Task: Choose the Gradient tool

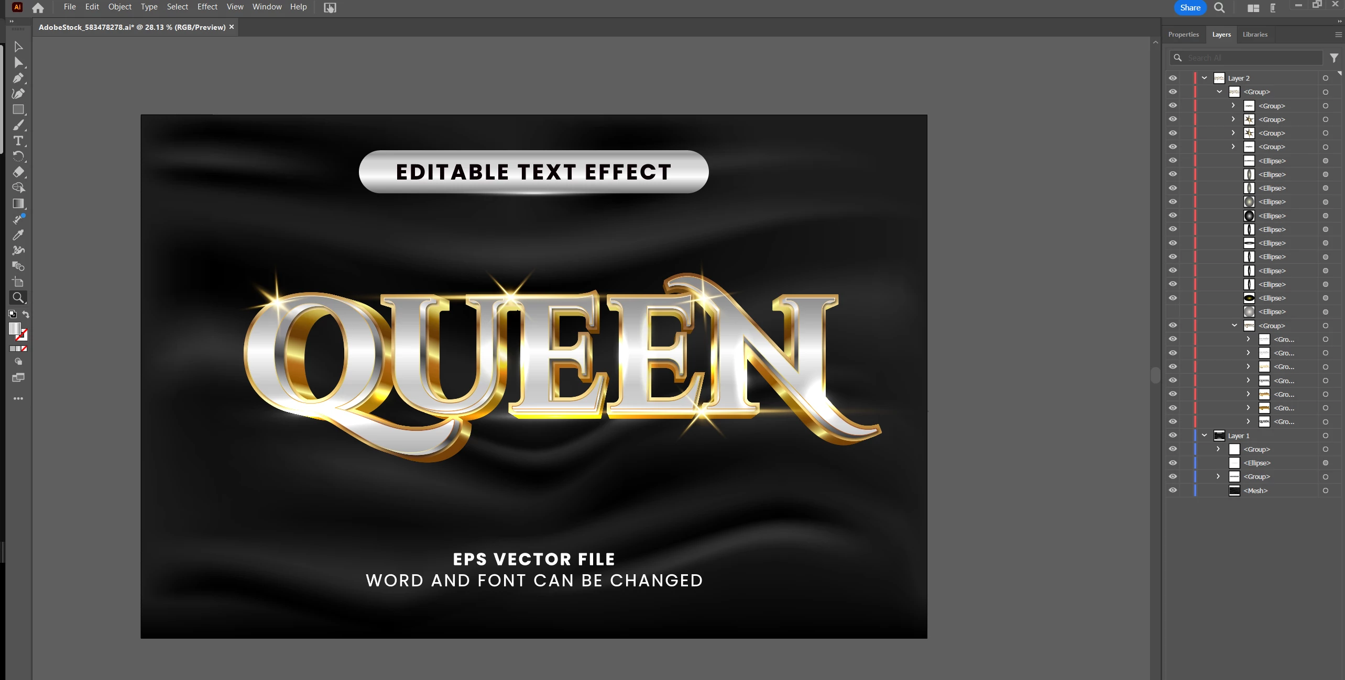Action: click(x=18, y=204)
